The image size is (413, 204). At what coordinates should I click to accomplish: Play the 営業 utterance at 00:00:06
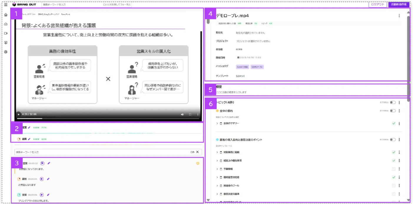pos(42,195)
